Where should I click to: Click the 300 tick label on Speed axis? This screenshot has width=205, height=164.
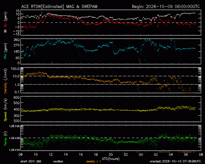17,116
